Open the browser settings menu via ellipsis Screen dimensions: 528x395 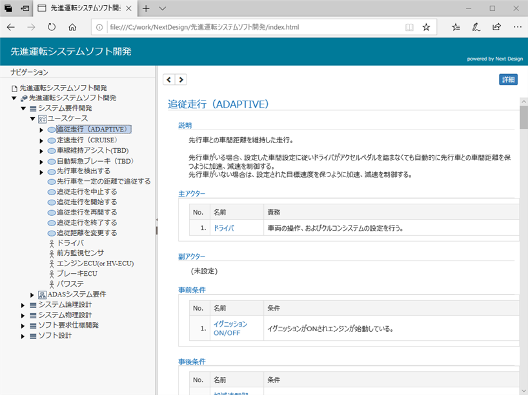pos(517,27)
